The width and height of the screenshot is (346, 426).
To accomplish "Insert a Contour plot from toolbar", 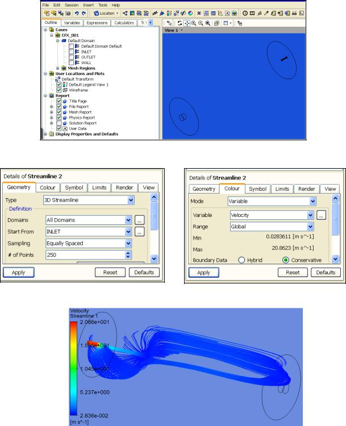I will (x=132, y=13).
